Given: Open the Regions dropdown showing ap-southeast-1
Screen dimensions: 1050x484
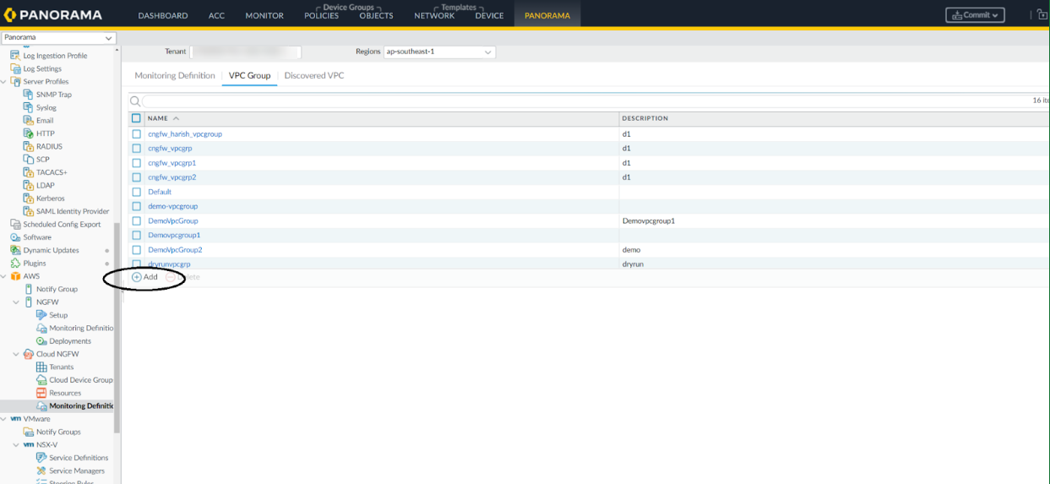Looking at the screenshot, I should tap(439, 52).
